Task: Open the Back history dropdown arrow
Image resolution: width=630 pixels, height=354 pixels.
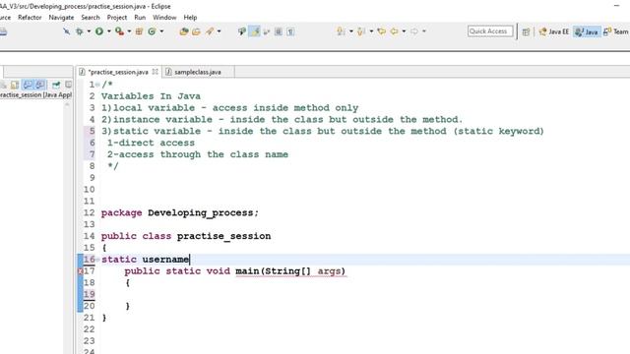Action: coord(404,31)
